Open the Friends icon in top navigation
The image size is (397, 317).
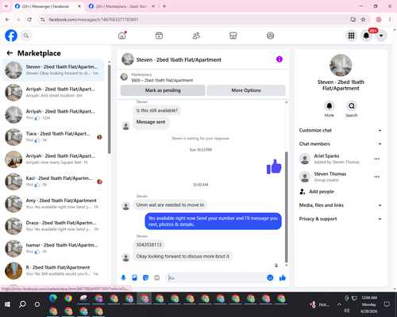coord(196,36)
